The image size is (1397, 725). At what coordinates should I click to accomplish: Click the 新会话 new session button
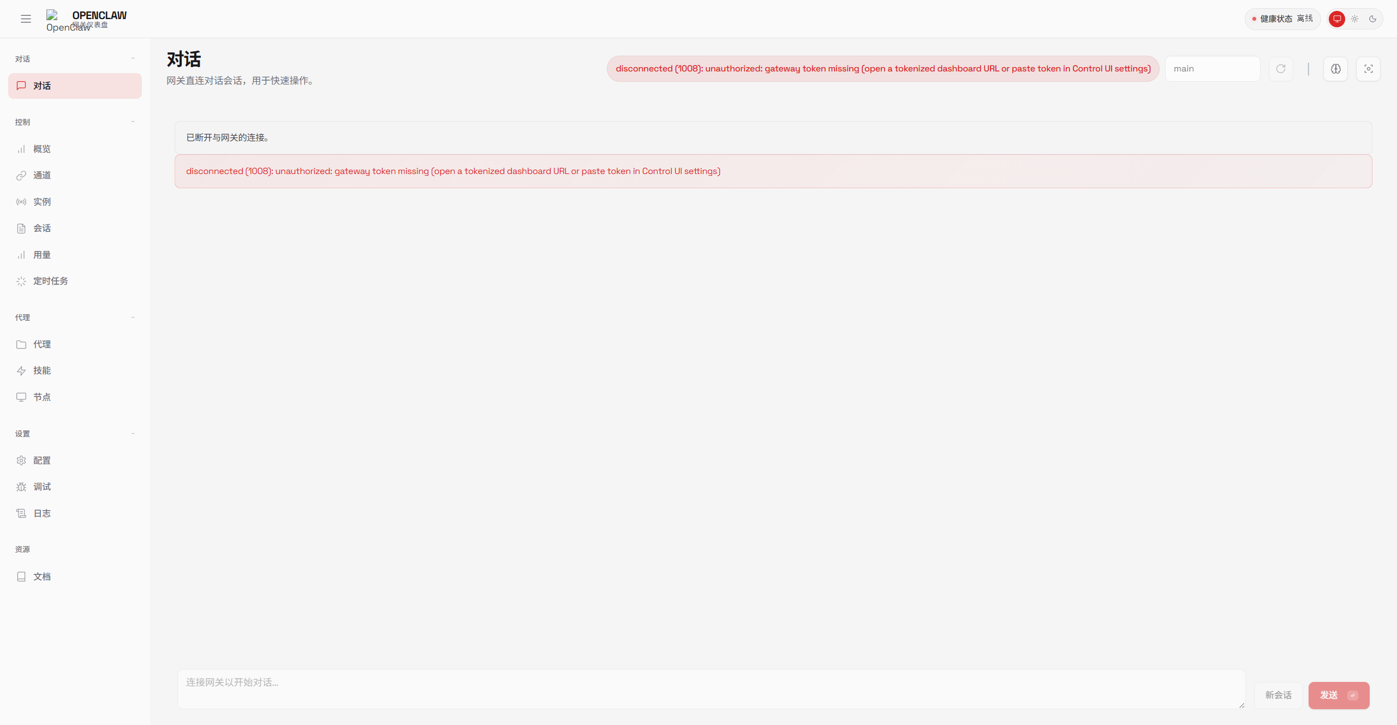click(x=1278, y=695)
